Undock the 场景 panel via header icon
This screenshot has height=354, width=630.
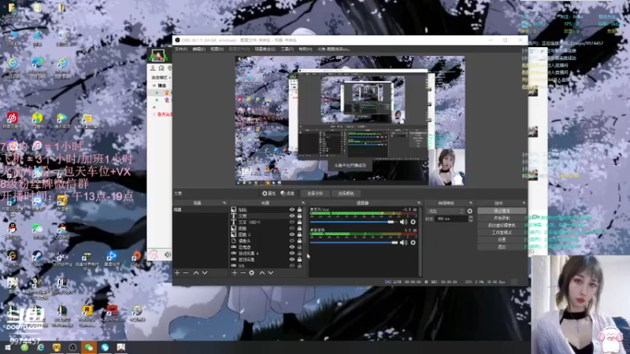click(224, 203)
